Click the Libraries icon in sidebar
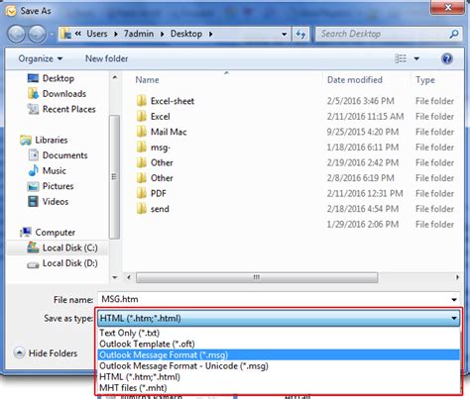Viewport: 470px width, 399px height. [x=26, y=140]
